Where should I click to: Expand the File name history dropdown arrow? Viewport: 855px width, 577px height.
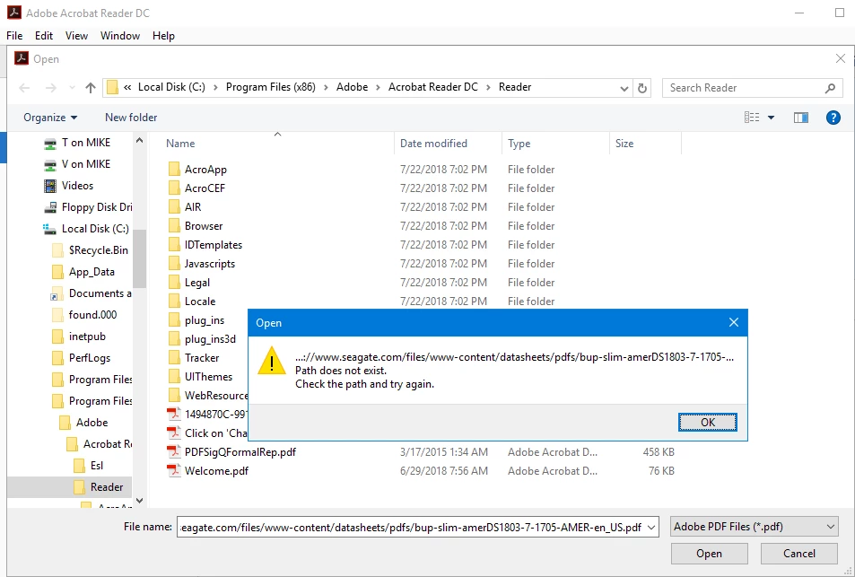coord(651,528)
